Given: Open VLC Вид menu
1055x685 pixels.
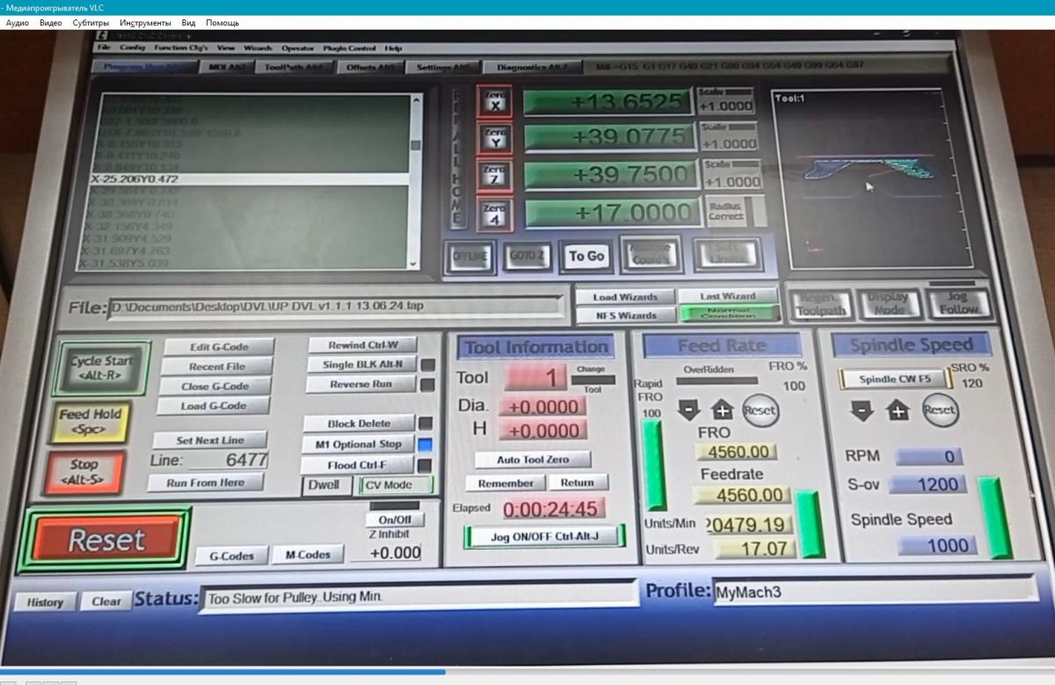Looking at the screenshot, I should [x=189, y=22].
